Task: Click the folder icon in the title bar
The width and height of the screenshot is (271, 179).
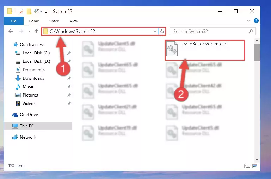Action: (x=10, y=11)
